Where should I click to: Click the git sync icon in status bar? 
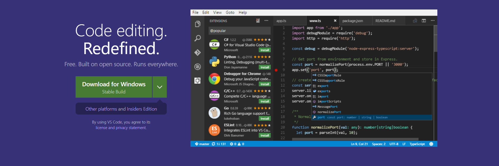point(213,144)
